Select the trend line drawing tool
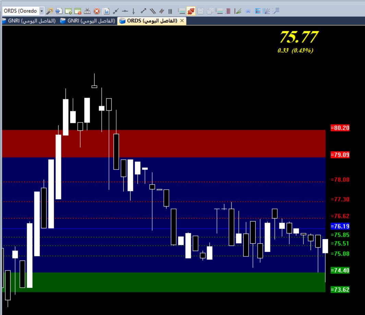 (x=116, y=11)
